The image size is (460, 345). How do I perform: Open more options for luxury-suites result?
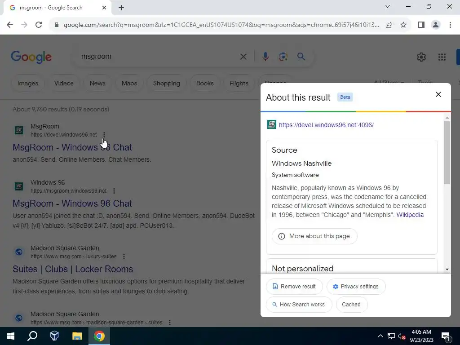tap(124, 257)
